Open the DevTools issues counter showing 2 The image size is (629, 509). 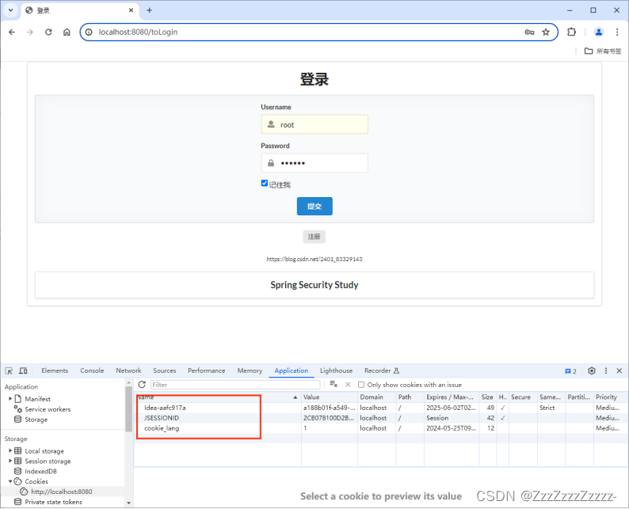[570, 371]
